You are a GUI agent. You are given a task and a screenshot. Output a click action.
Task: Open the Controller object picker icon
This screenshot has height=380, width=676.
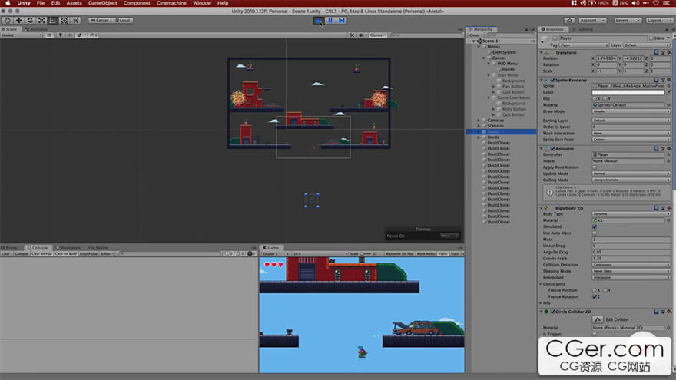(668, 154)
